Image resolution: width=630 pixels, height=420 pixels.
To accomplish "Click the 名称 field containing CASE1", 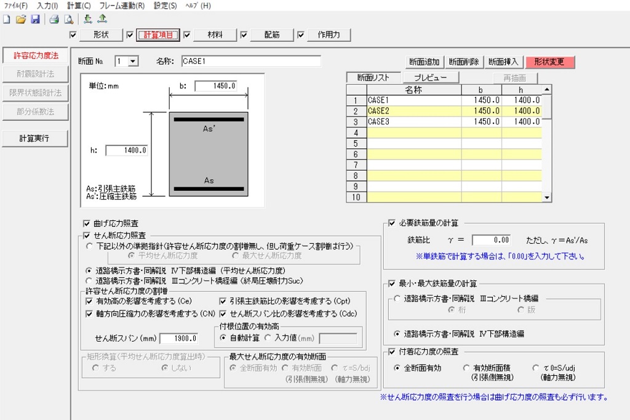I will 251,61.
